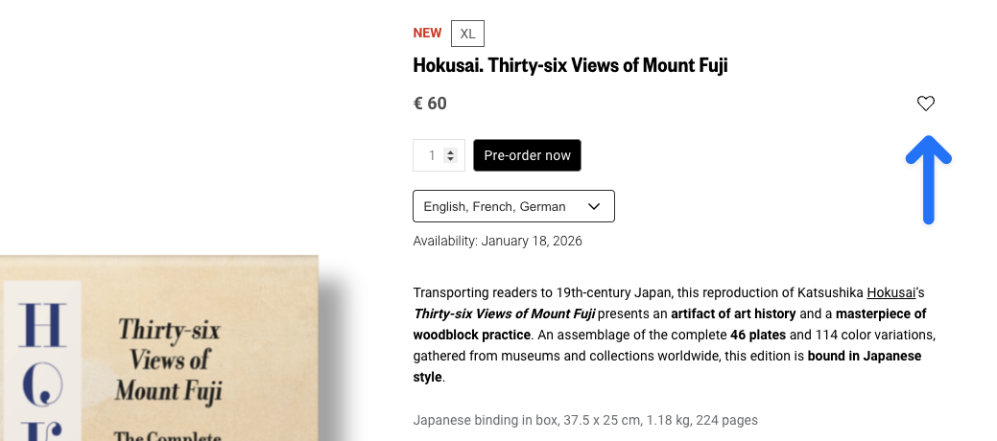Increase quantity with the stepper up arrow

pos(451,151)
